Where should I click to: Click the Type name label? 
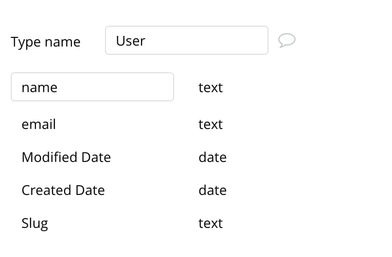click(46, 42)
